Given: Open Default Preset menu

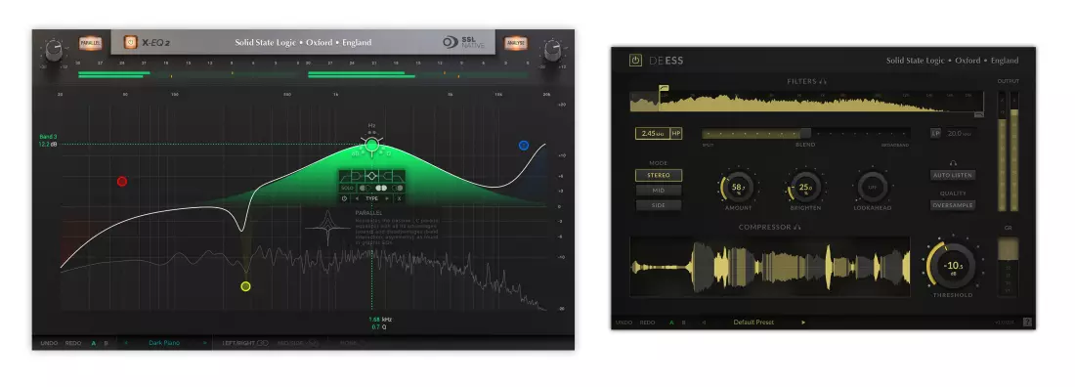Looking at the screenshot, I should point(754,322).
